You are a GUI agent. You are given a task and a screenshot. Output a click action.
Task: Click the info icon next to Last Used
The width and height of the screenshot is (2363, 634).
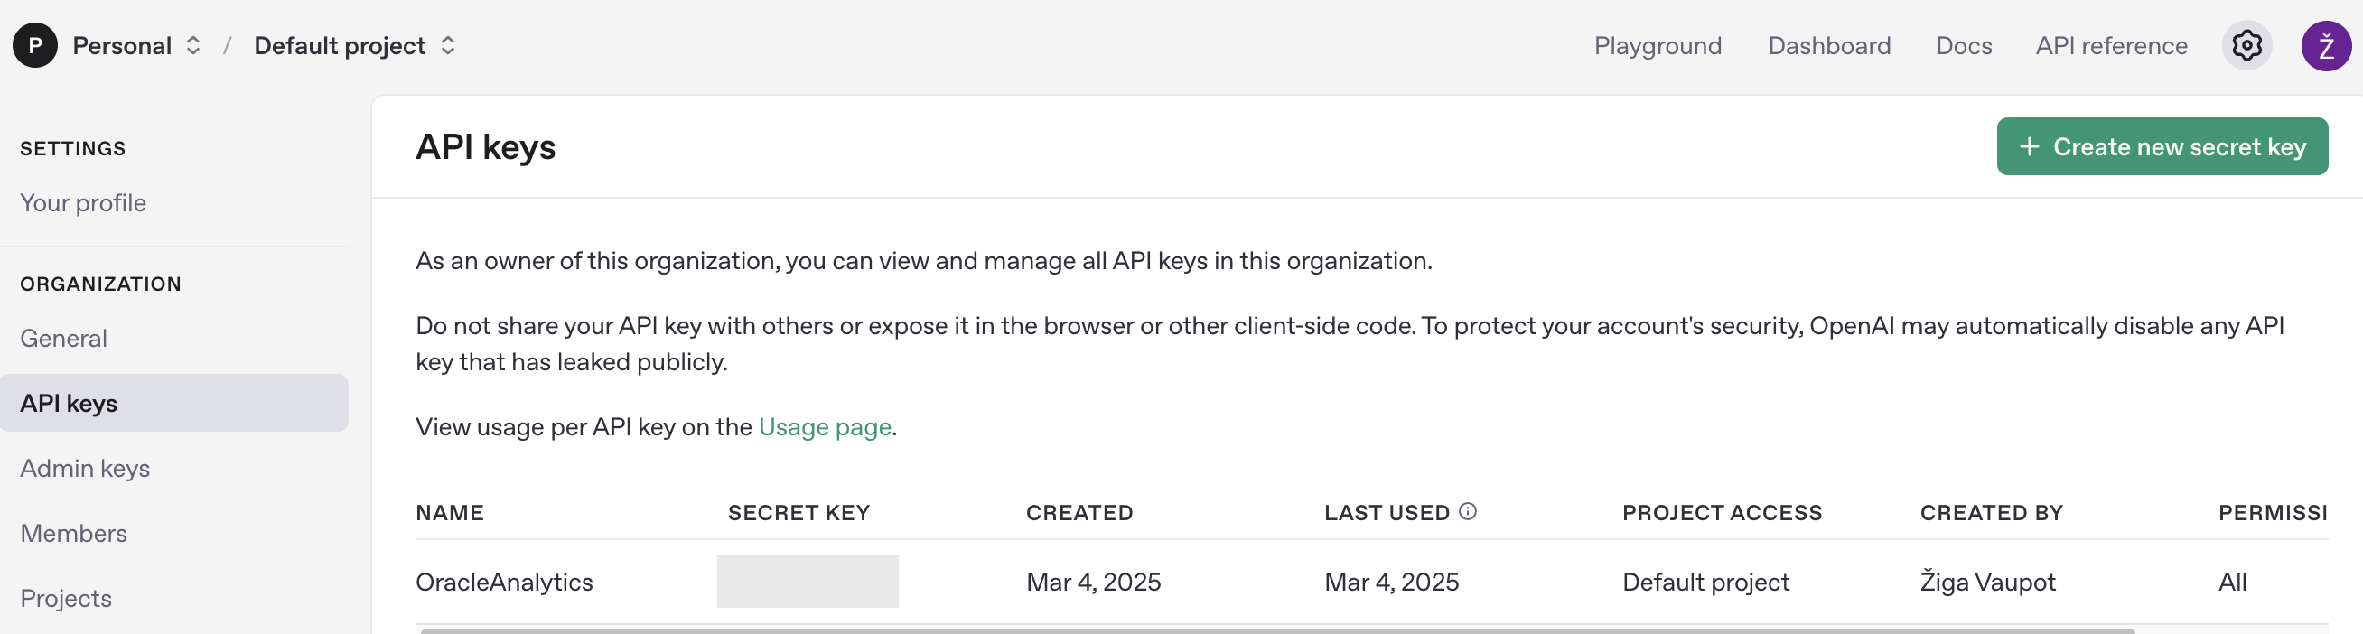(1467, 511)
